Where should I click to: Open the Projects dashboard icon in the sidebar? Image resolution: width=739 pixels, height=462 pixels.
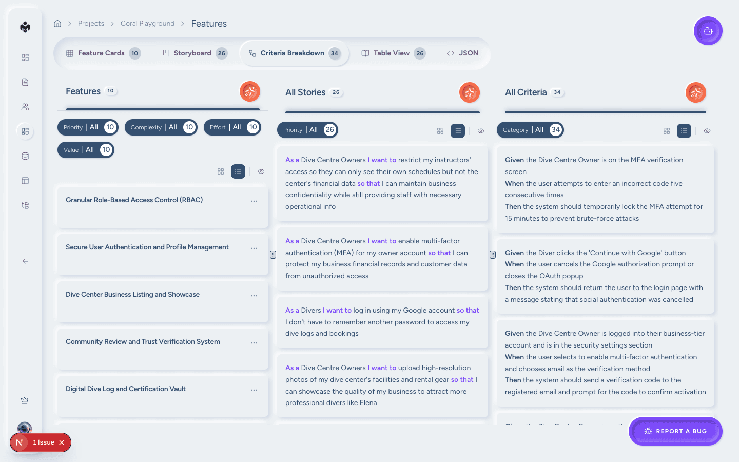click(x=25, y=57)
